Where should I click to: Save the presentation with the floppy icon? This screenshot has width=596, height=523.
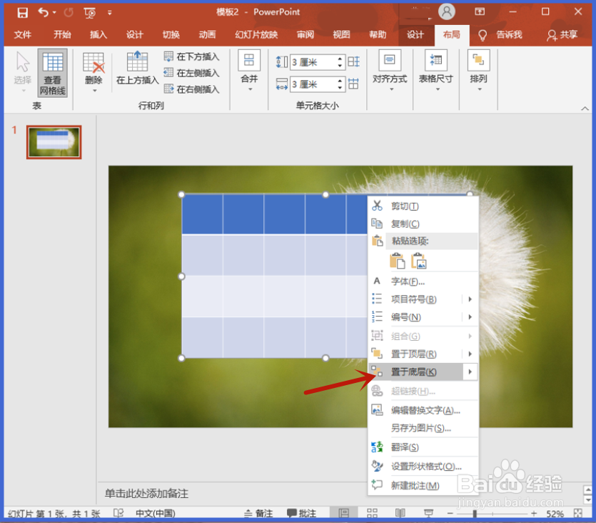[22, 13]
